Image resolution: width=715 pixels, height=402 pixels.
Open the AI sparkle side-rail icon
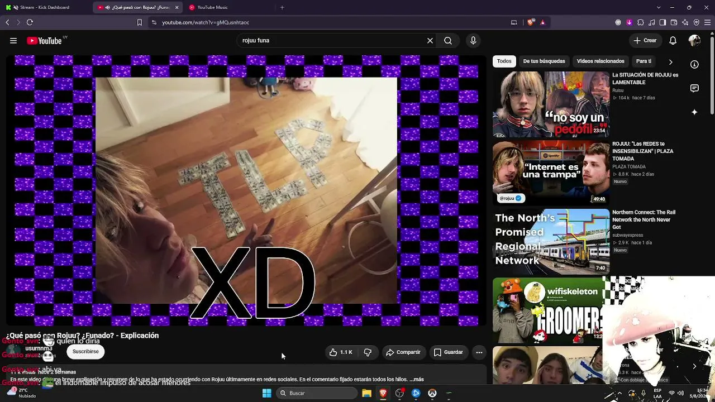(694, 112)
